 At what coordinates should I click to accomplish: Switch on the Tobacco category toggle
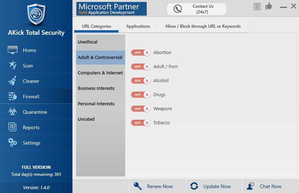coord(141,123)
